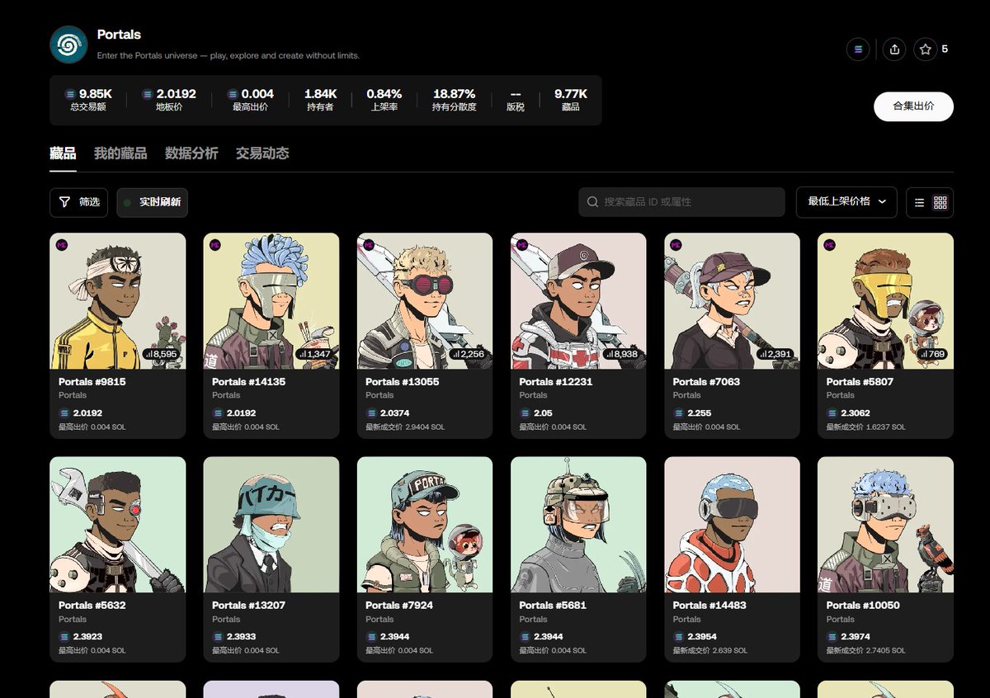Click the marketplace badge on Portals #14135

coord(214,245)
